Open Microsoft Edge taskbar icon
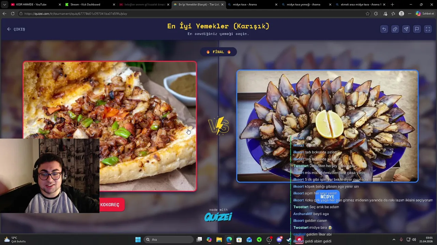 pyautogui.click(x=229, y=240)
